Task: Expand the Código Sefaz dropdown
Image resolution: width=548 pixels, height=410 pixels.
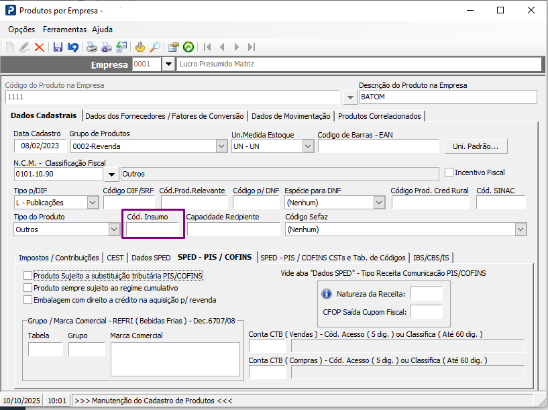Action: point(520,229)
